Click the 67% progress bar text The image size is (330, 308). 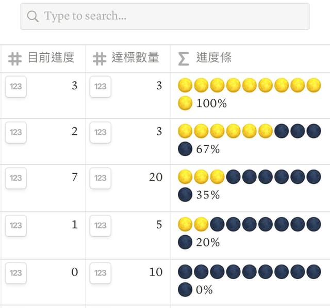tap(208, 149)
